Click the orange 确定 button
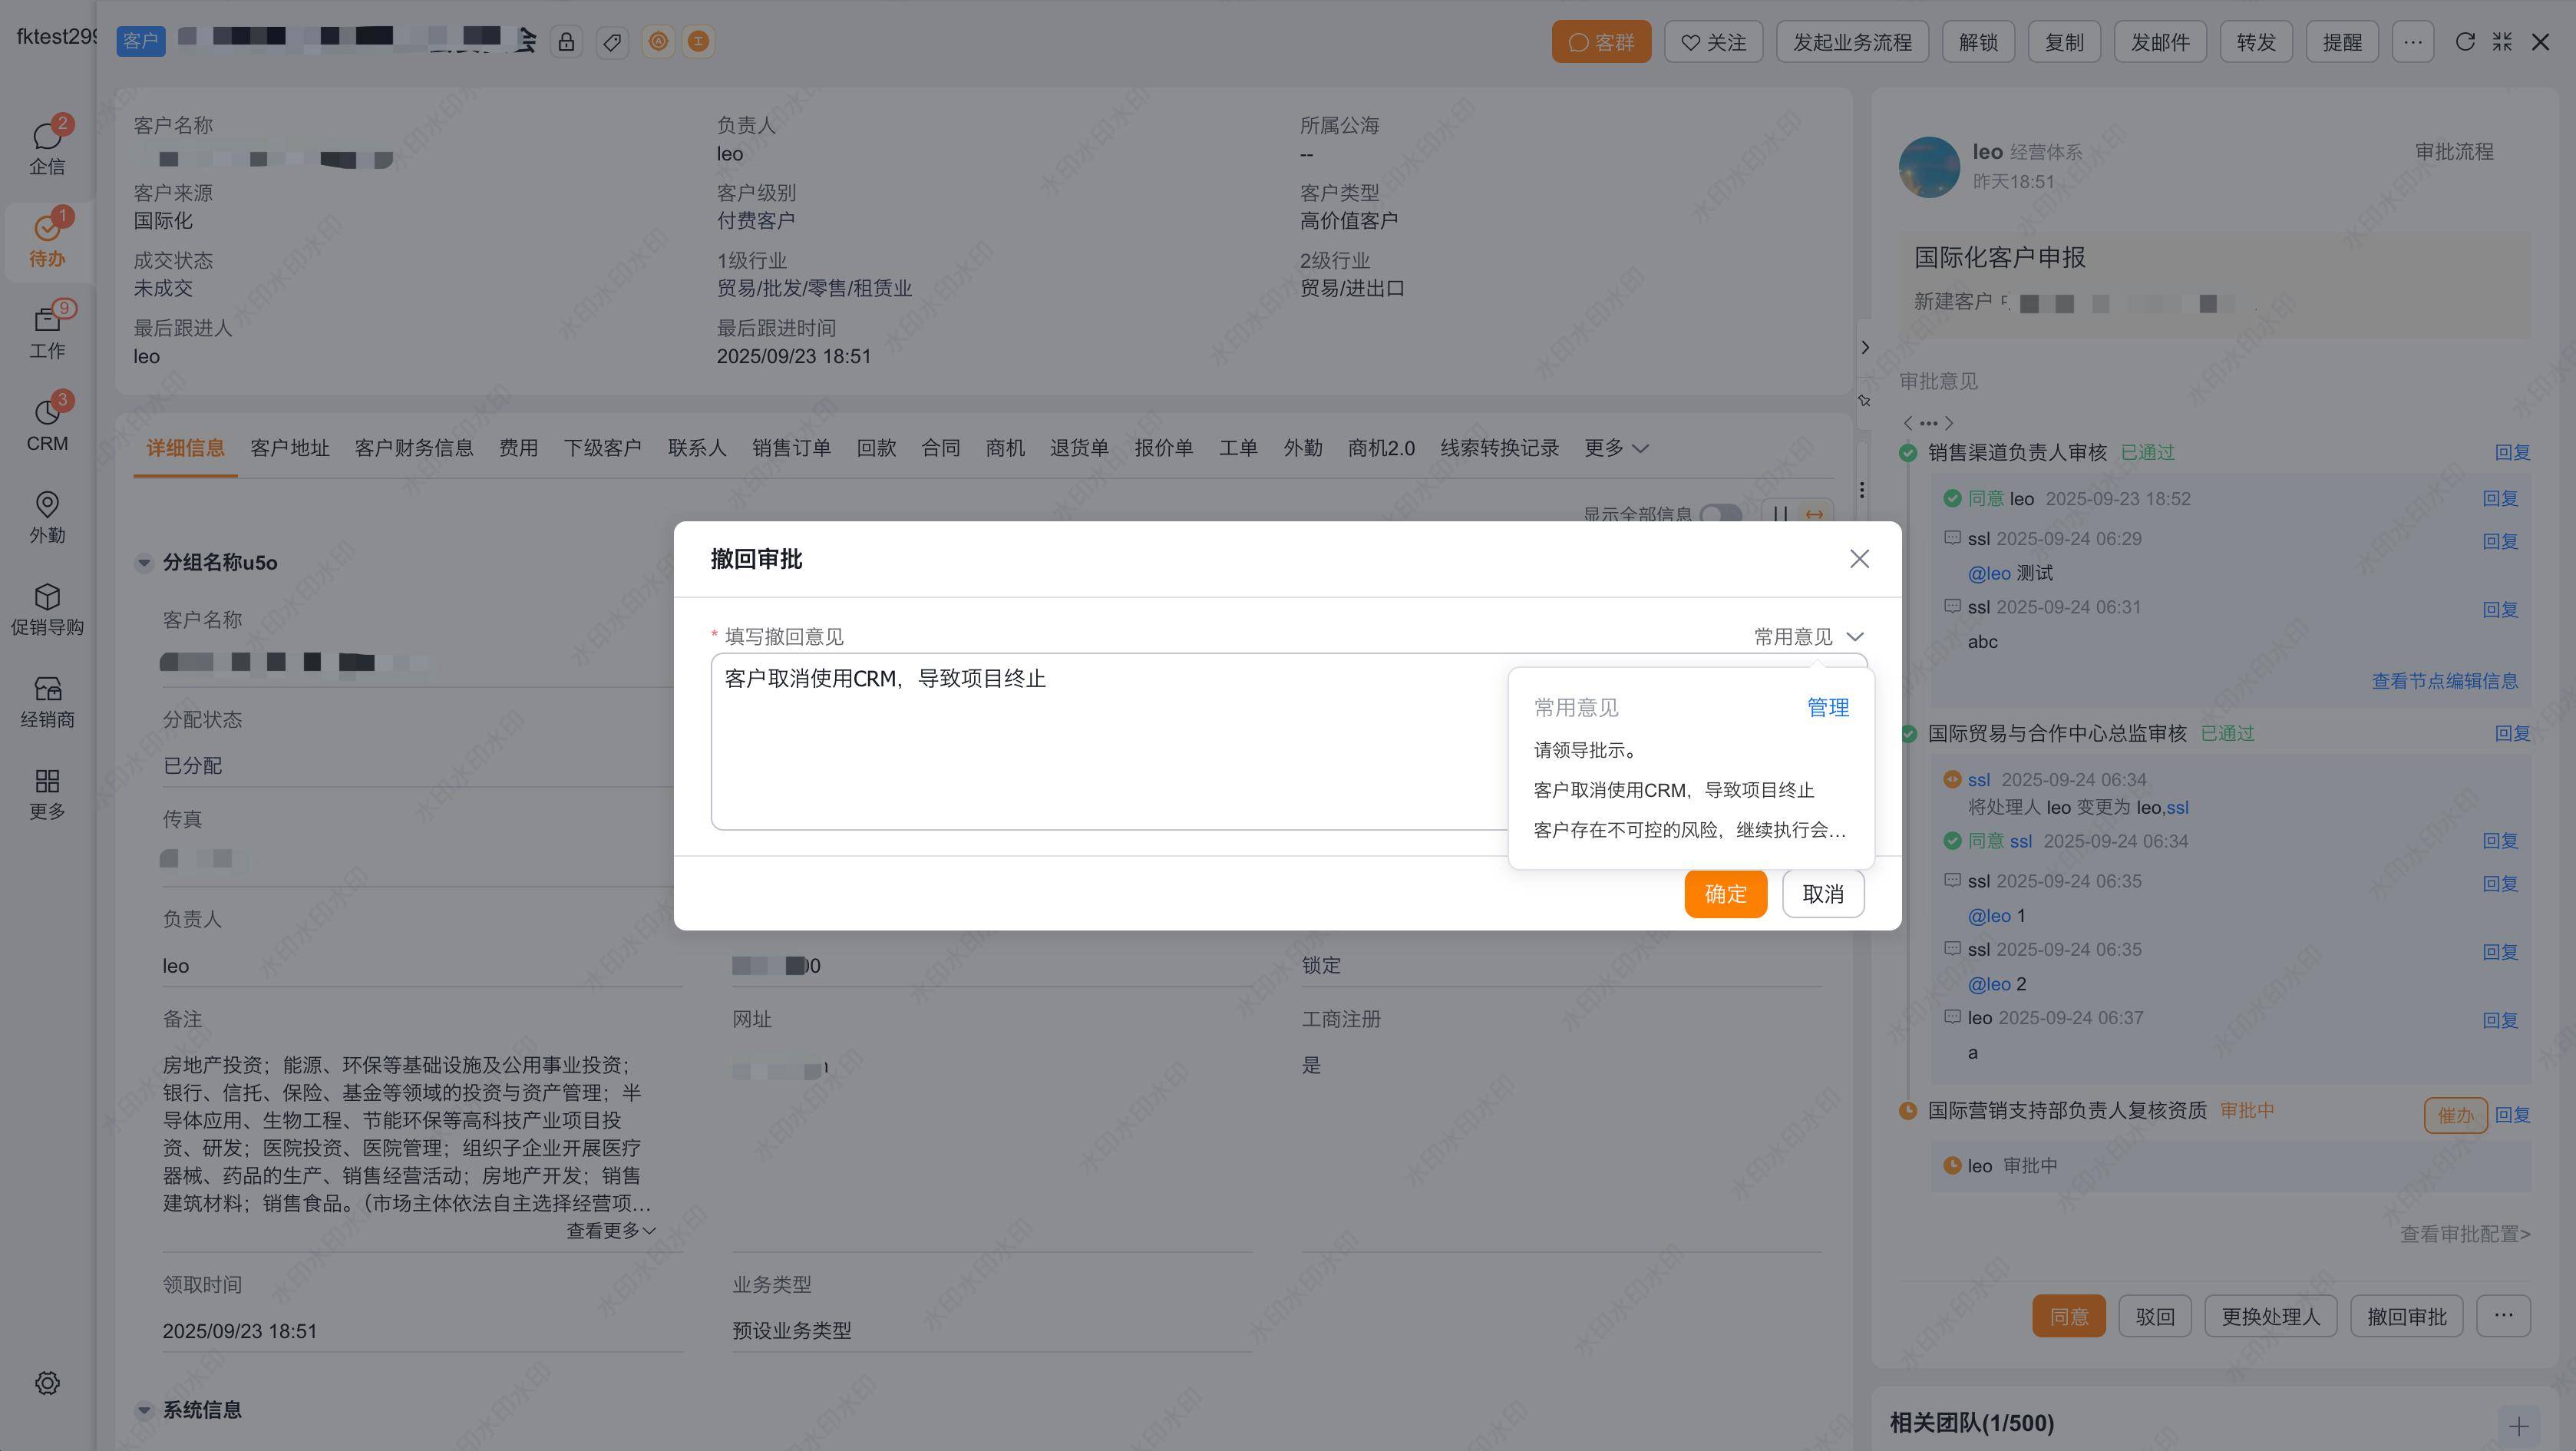The width and height of the screenshot is (2576, 1451). click(x=1725, y=894)
